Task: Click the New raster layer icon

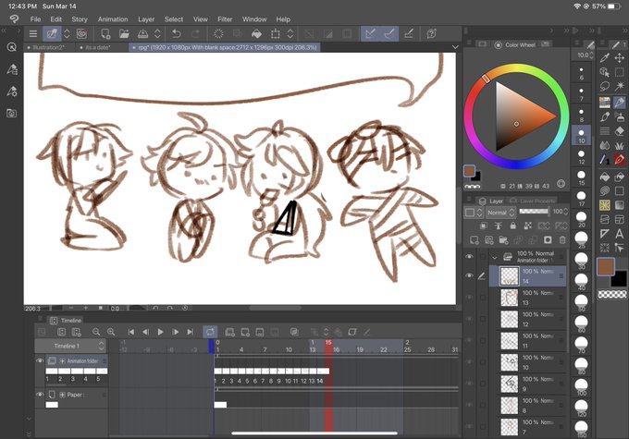Action: (x=475, y=240)
